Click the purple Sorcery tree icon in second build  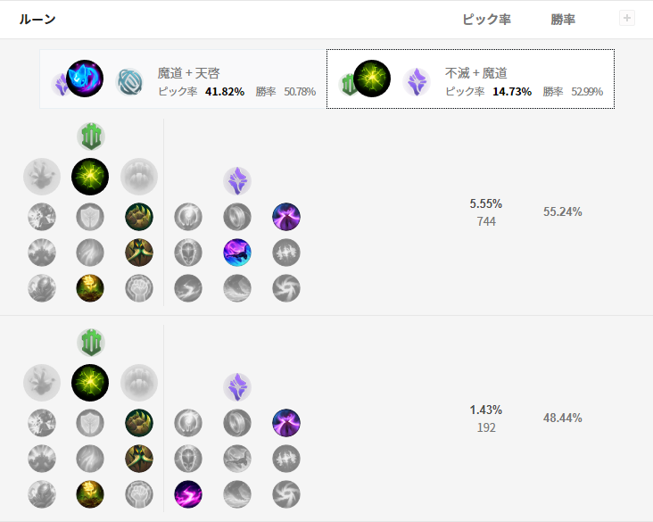point(237,387)
